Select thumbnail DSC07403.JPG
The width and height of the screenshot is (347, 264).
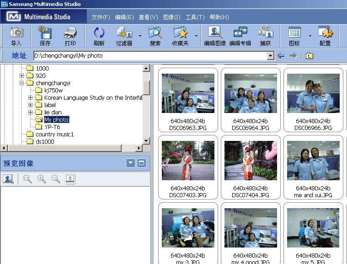click(x=188, y=167)
